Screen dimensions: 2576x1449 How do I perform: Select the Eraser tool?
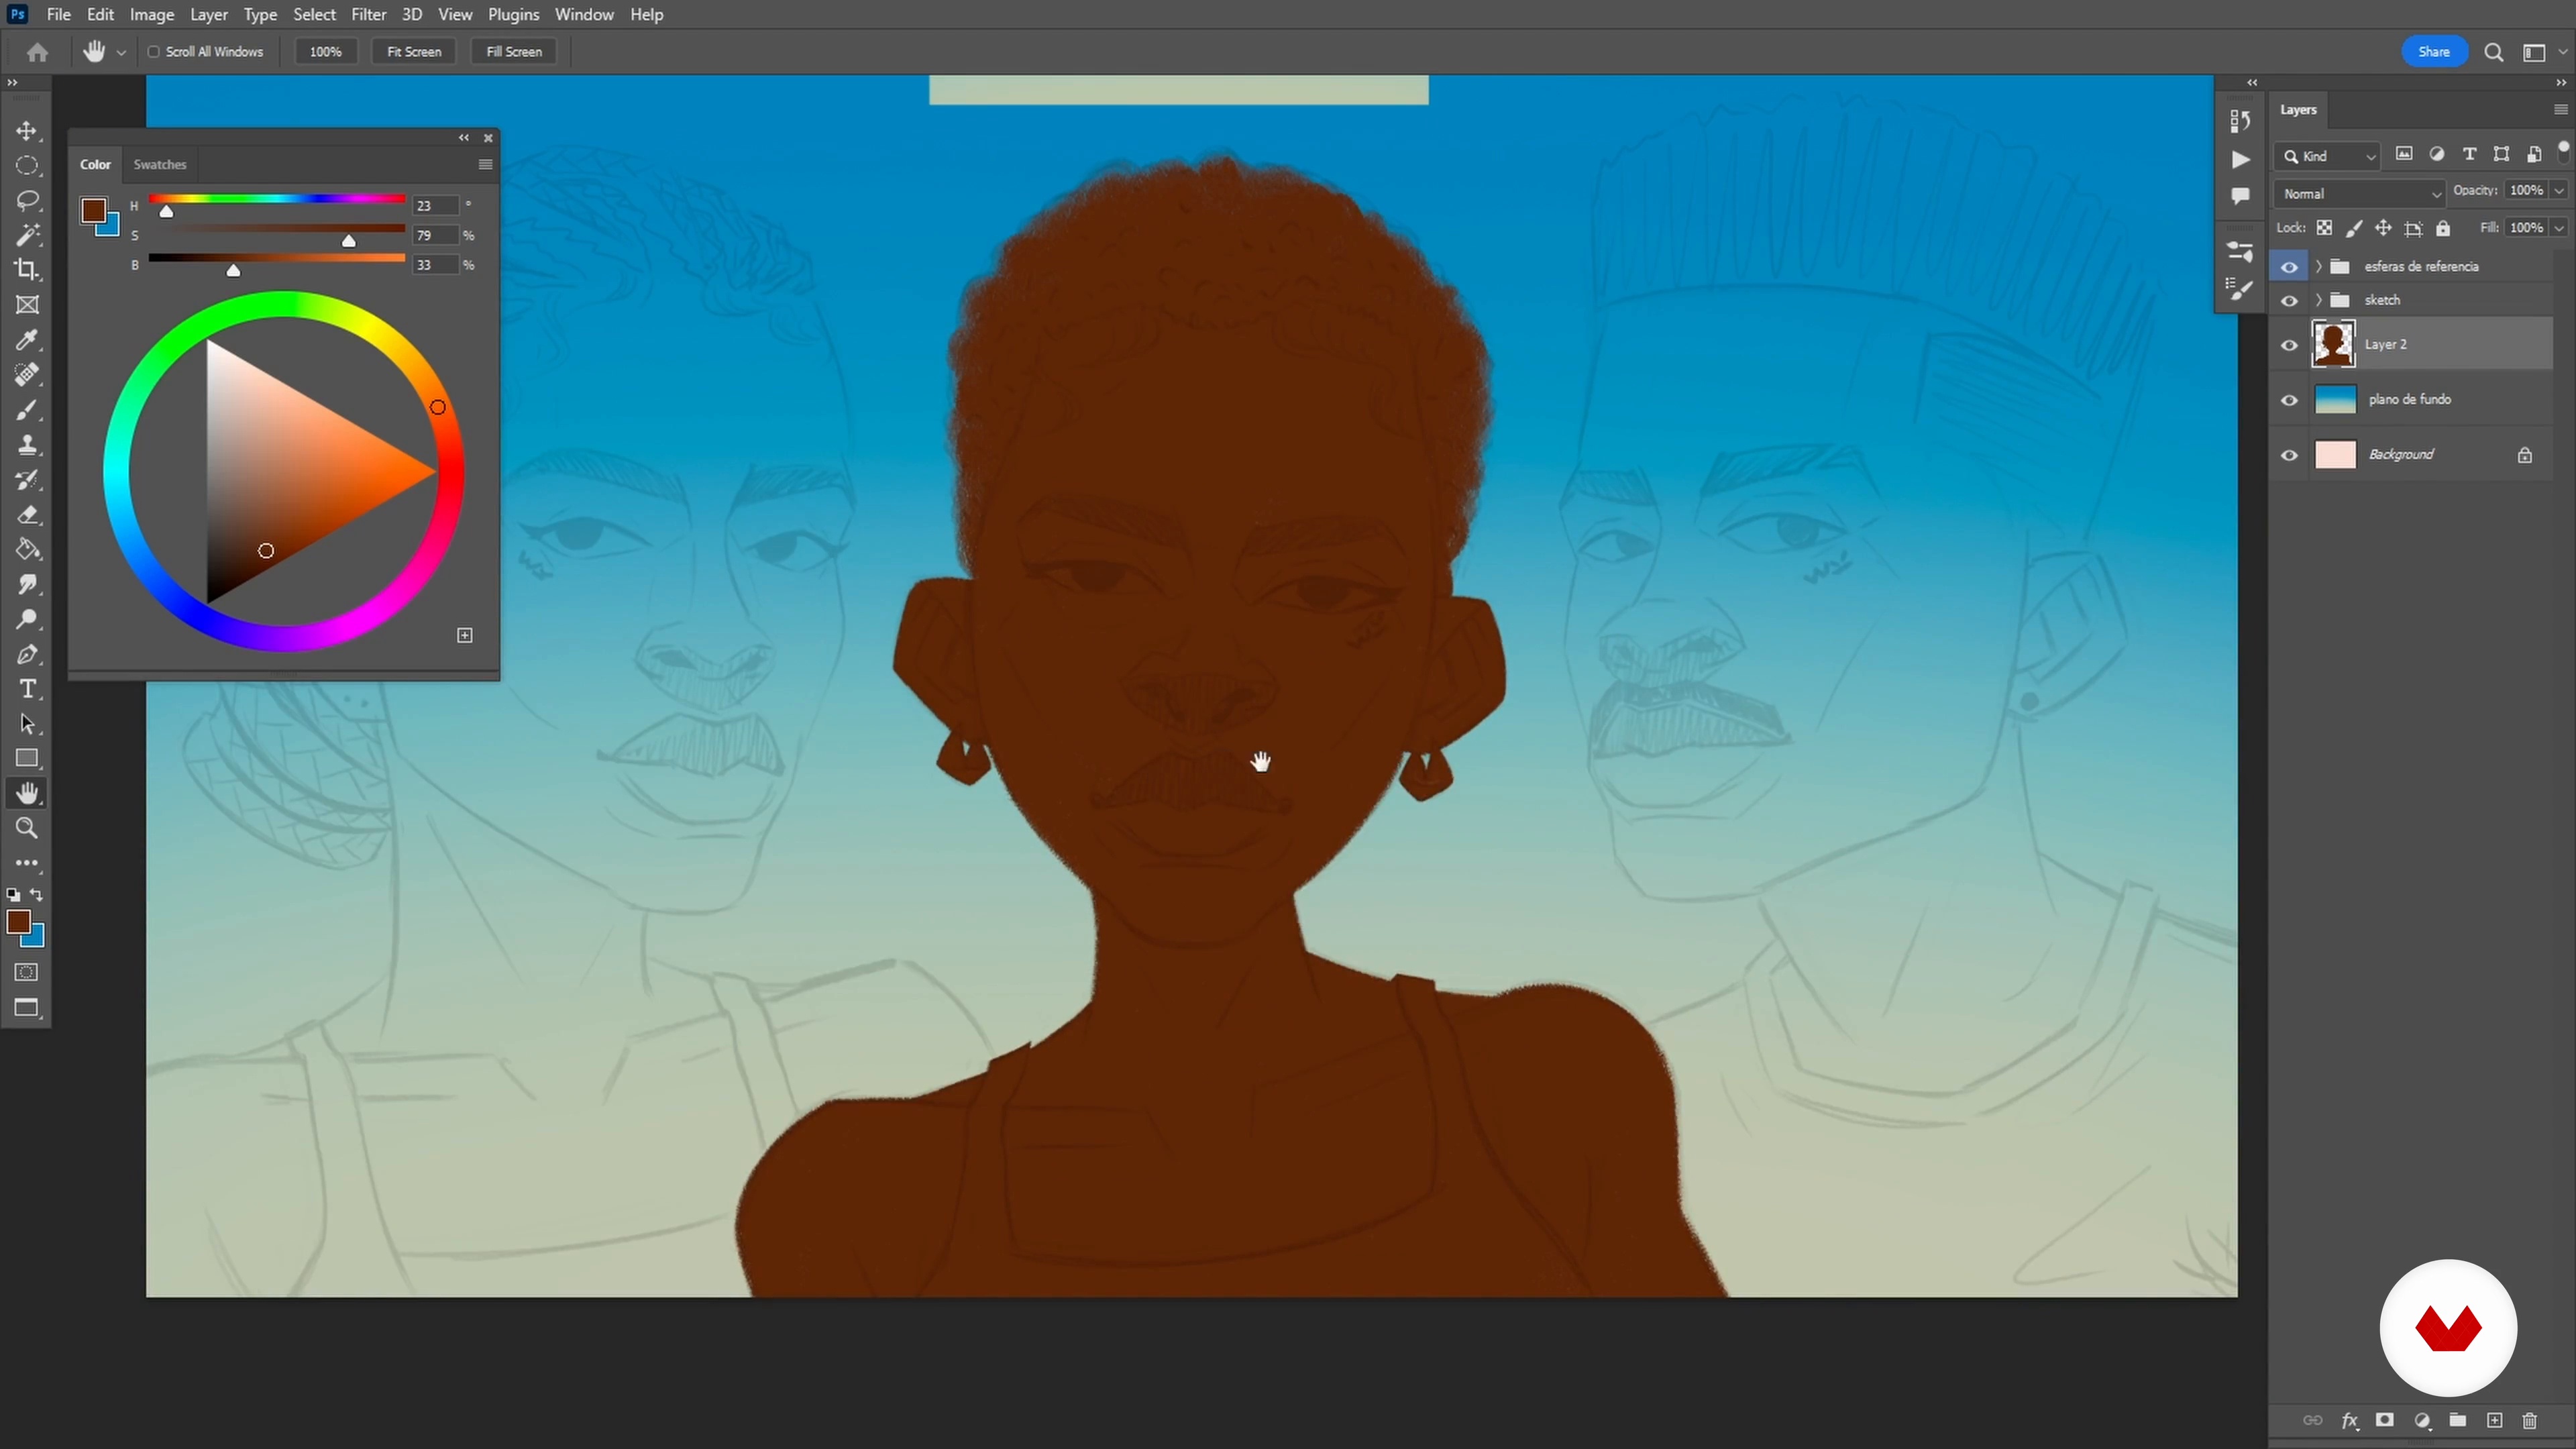[x=27, y=515]
